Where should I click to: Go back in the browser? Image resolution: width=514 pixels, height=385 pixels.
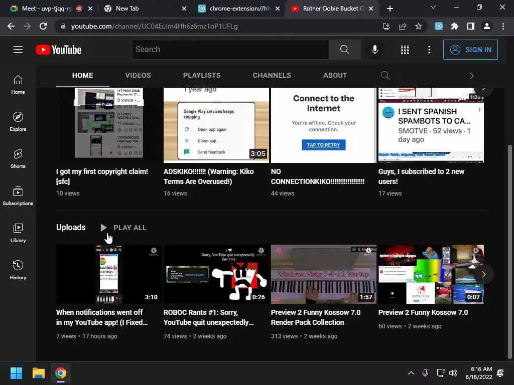point(11,26)
